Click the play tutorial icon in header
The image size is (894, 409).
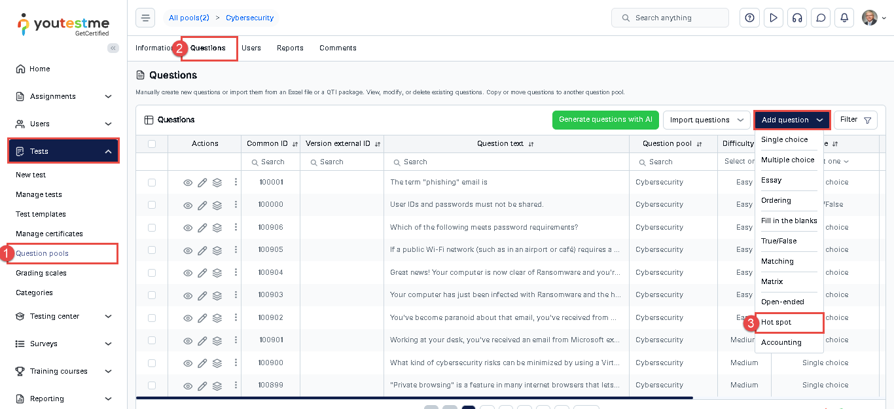(773, 18)
